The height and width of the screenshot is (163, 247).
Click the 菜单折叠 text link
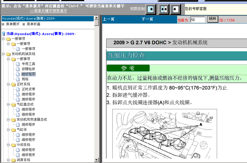tap(34, 24)
